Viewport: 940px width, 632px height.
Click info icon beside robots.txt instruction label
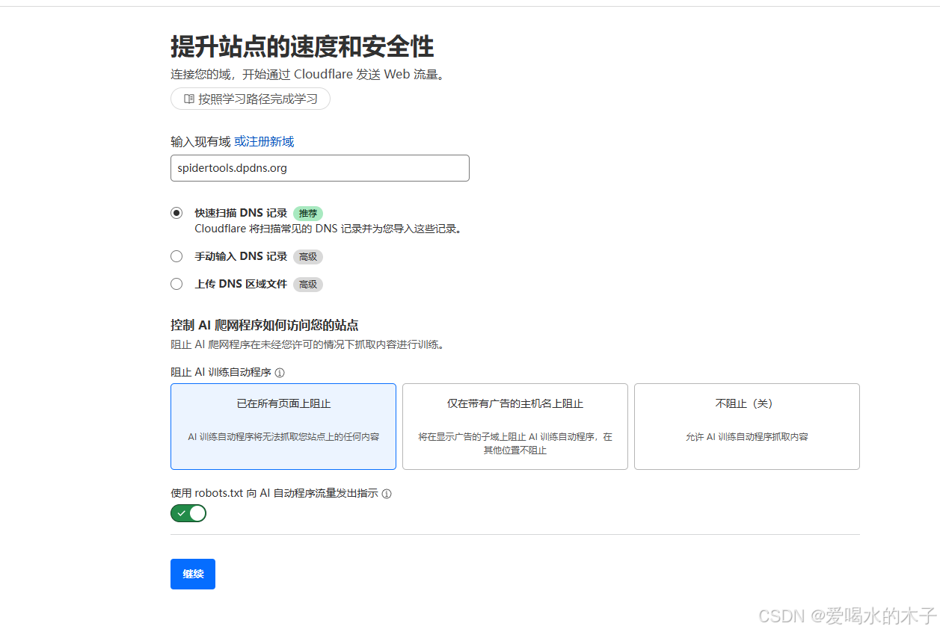pyautogui.click(x=387, y=494)
